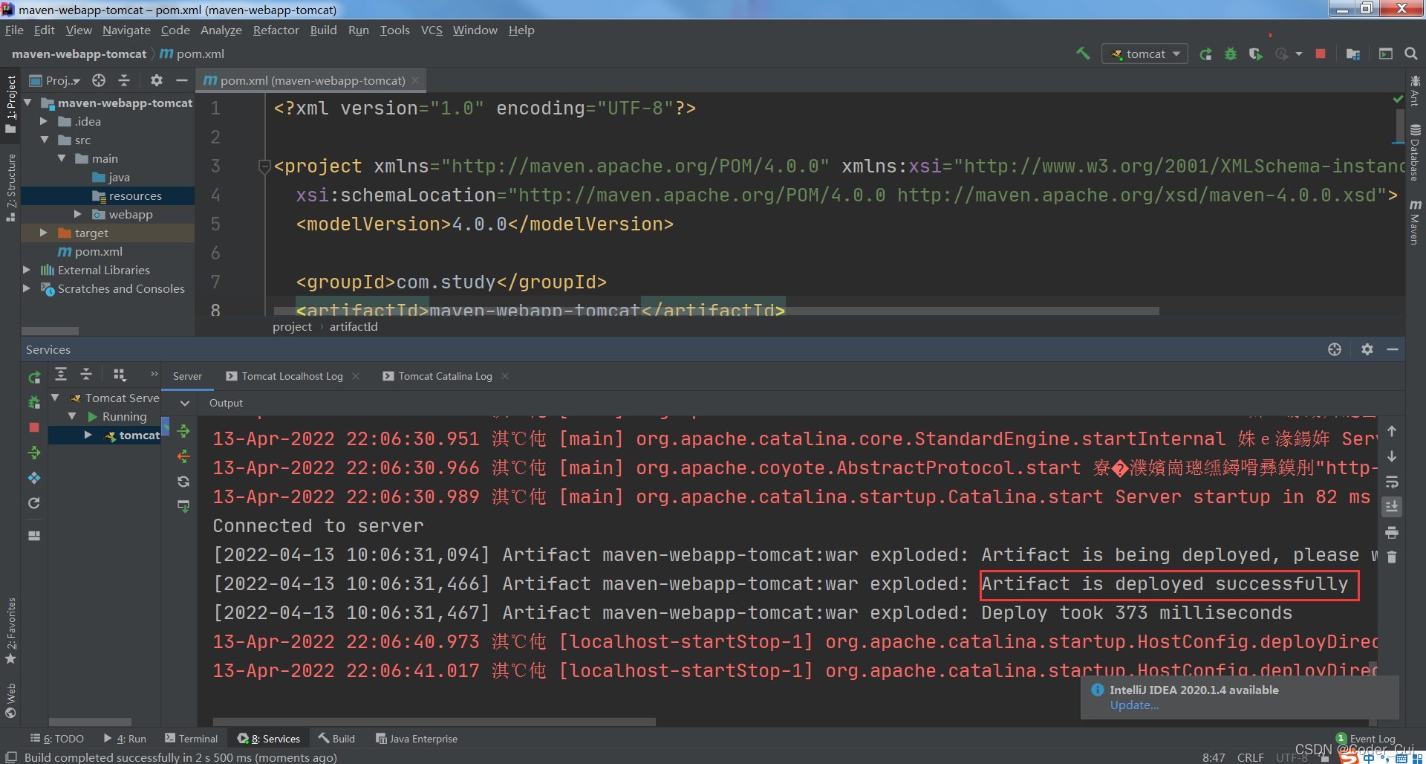Rerun in Debug mode in Services toolbar
Screen dimensions: 1426x764
[x=34, y=403]
